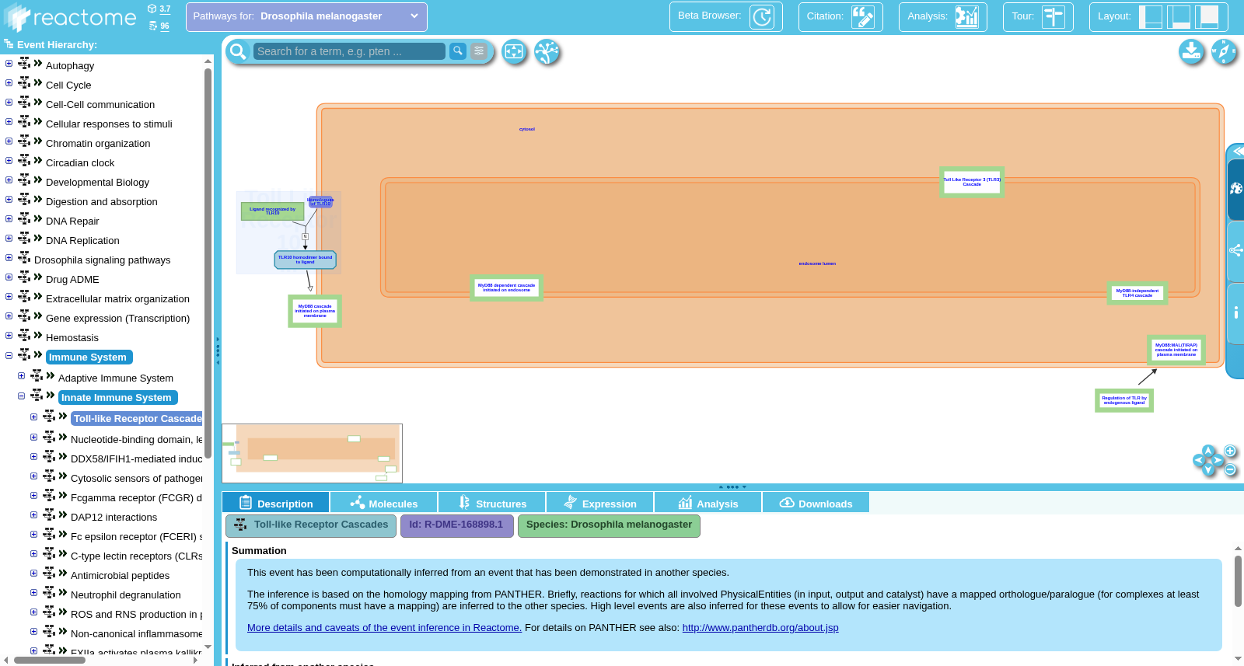Click the magnifier search launcher icon
Image resolution: width=1244 pixels, height=666 pixels.
pos(238,51)
